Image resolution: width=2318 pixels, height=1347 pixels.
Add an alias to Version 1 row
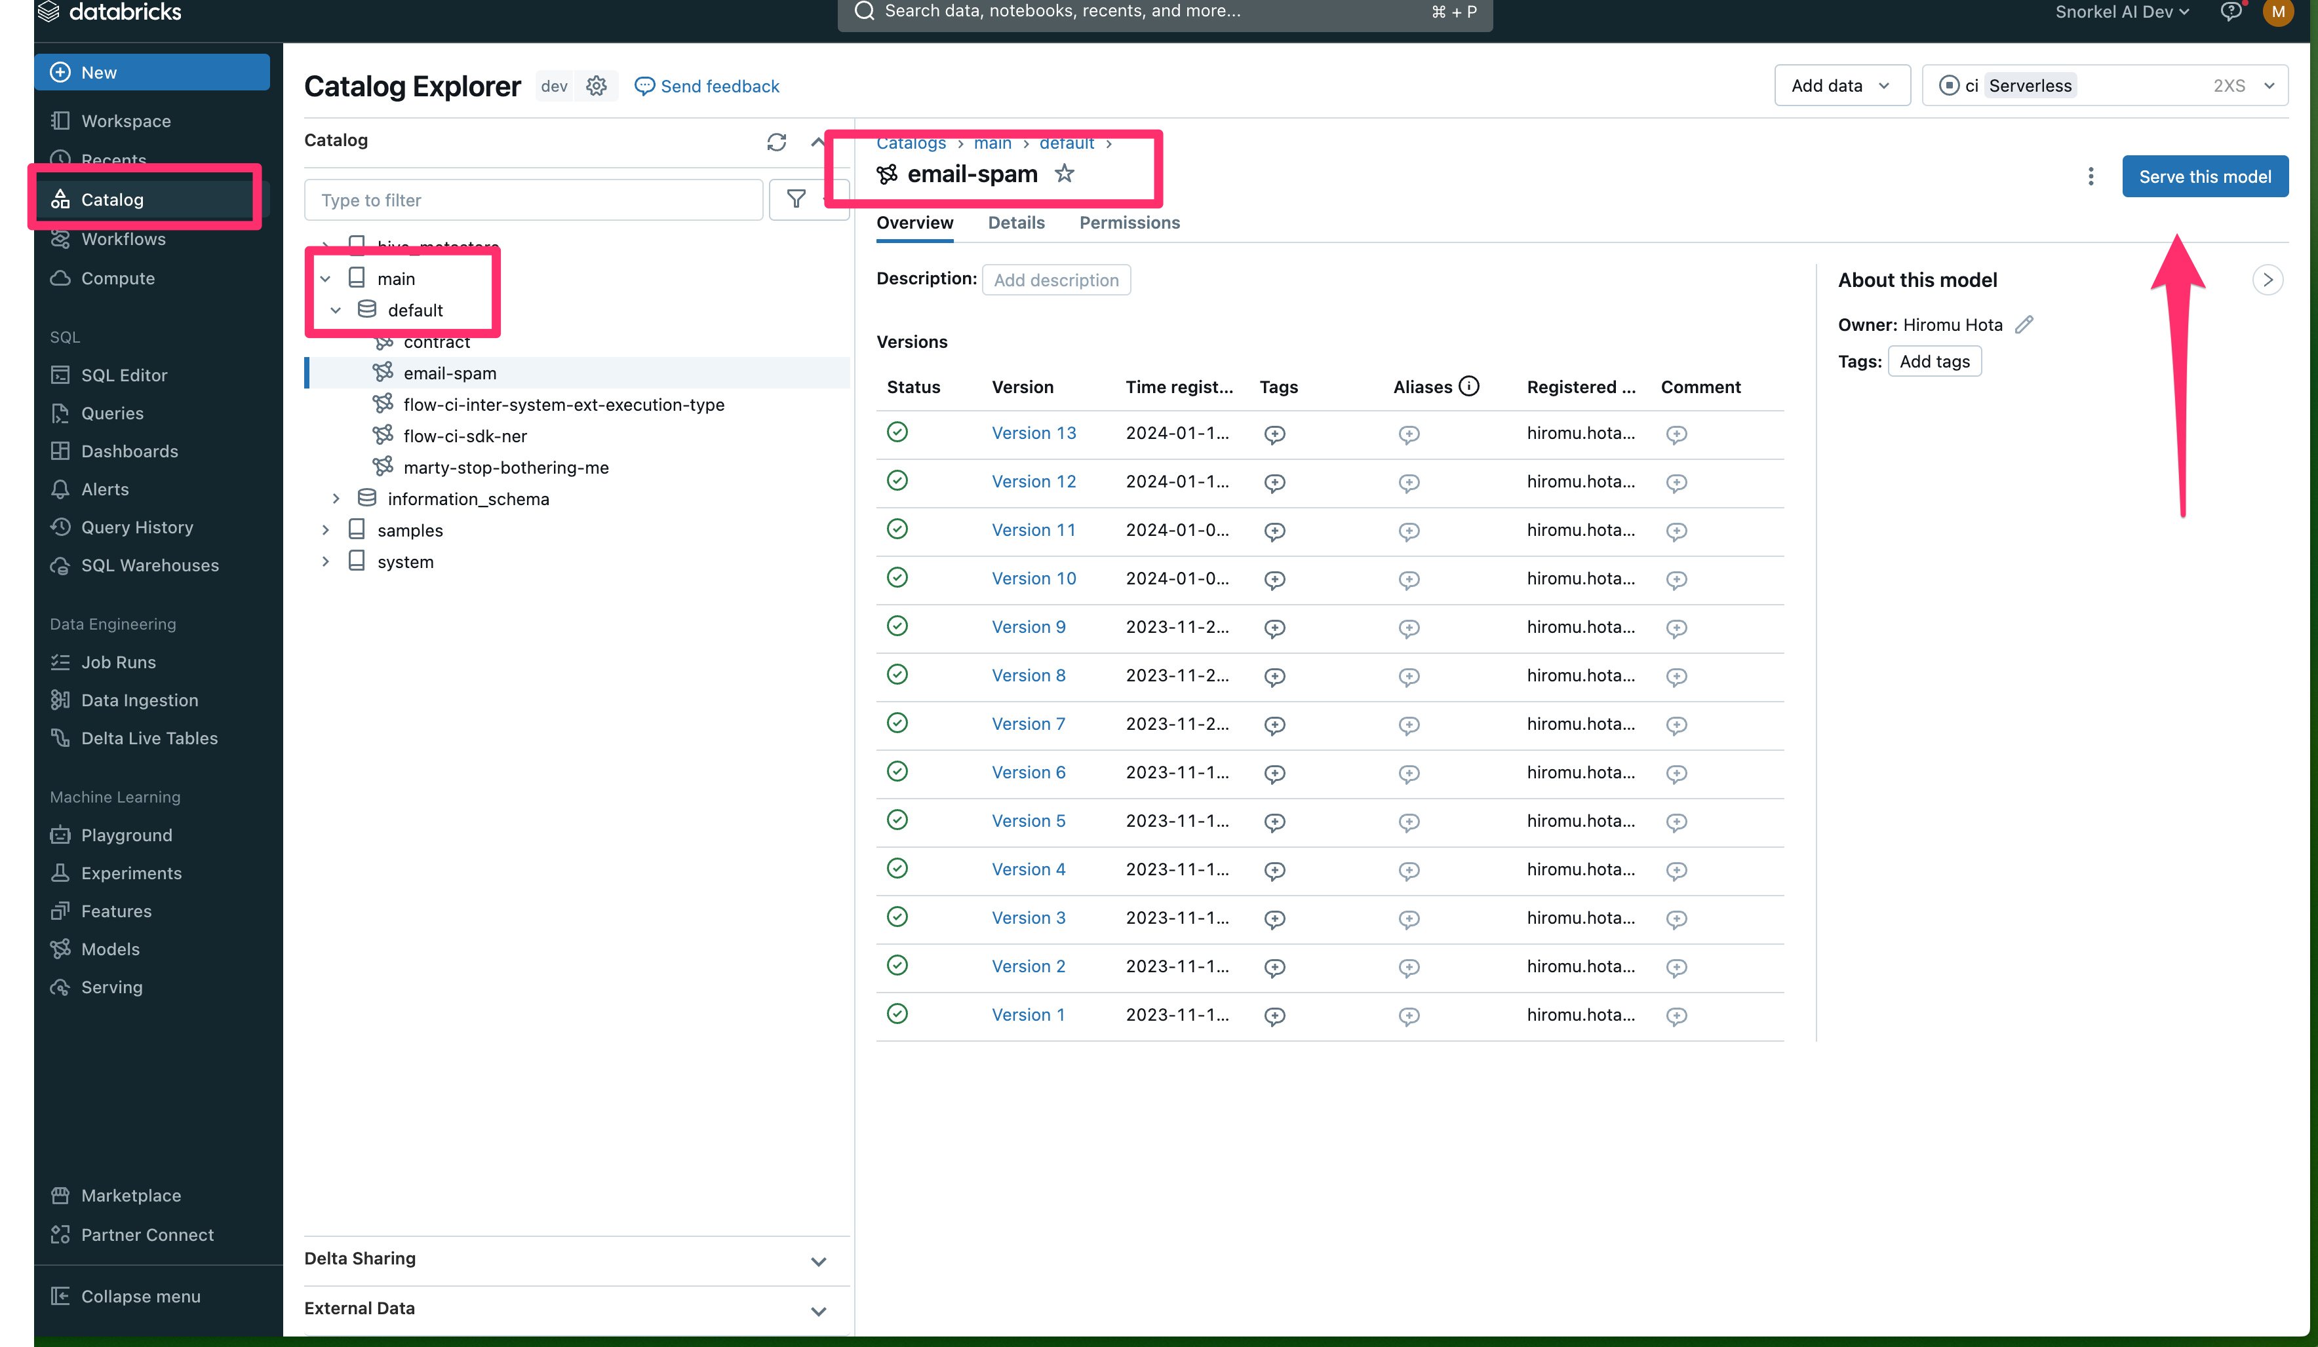click(1409, 1016)
